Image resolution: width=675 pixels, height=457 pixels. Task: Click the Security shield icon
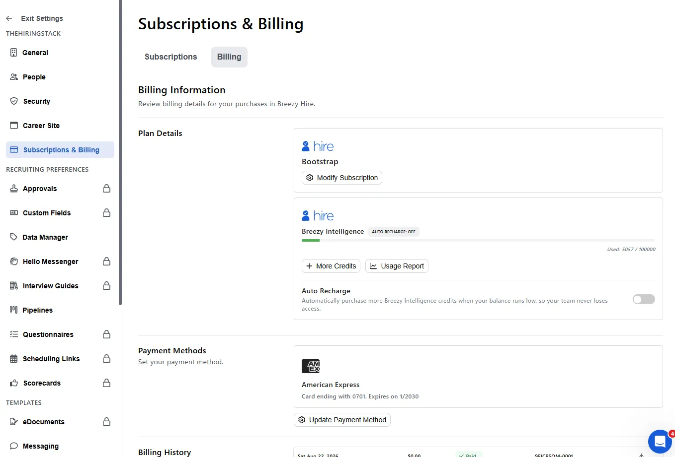tap(14, 101)
